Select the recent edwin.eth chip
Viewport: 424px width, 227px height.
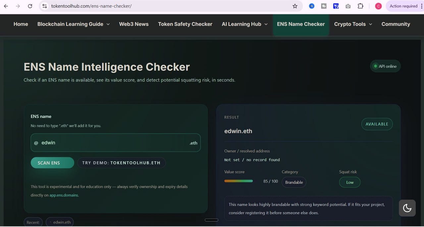coord(60,222)
